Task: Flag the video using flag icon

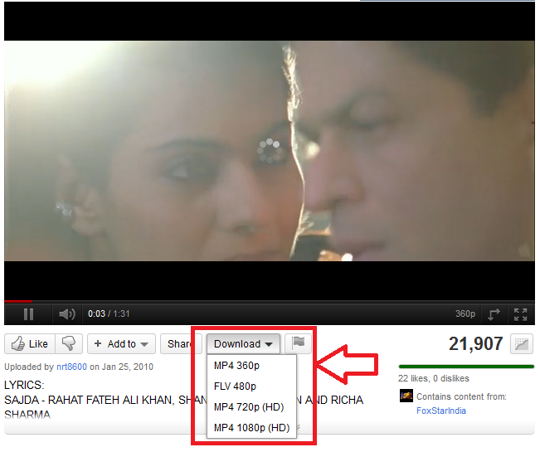Action: click(x=299, y=343)
